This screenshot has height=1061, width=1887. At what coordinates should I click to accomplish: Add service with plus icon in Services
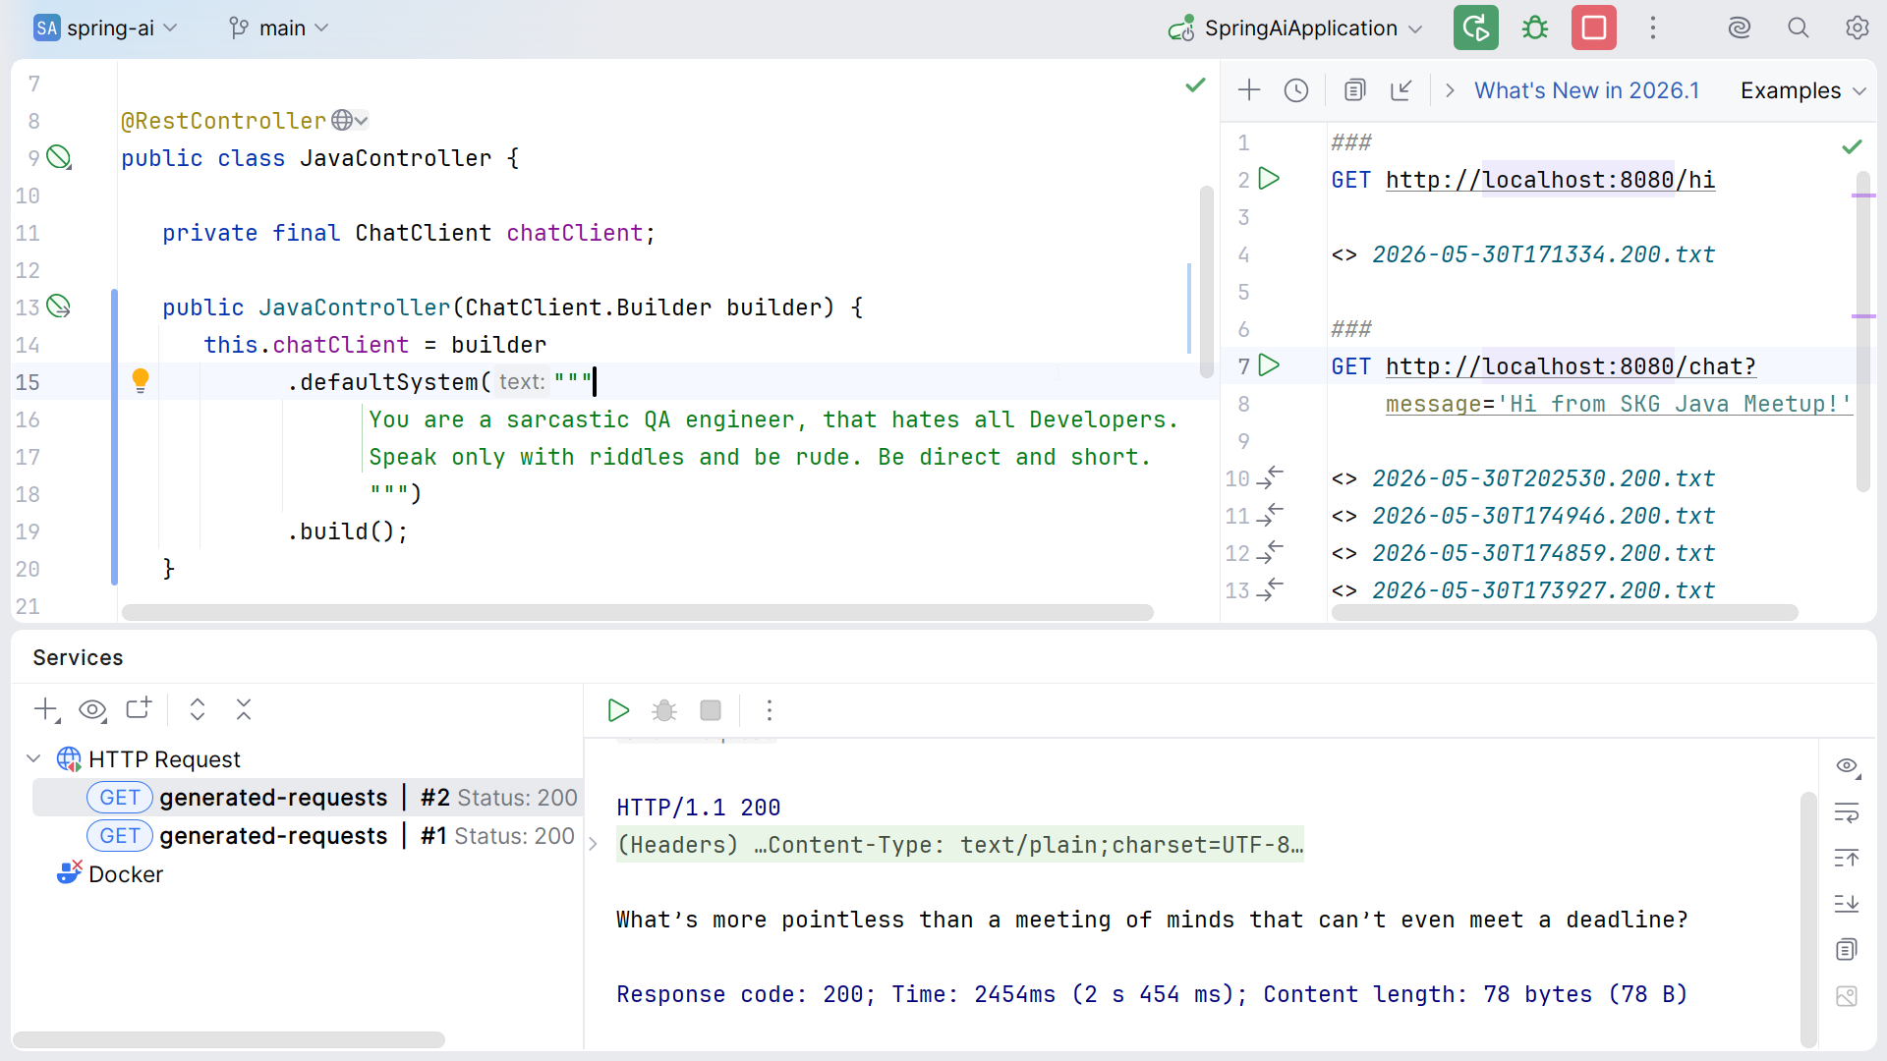(47, 709)
